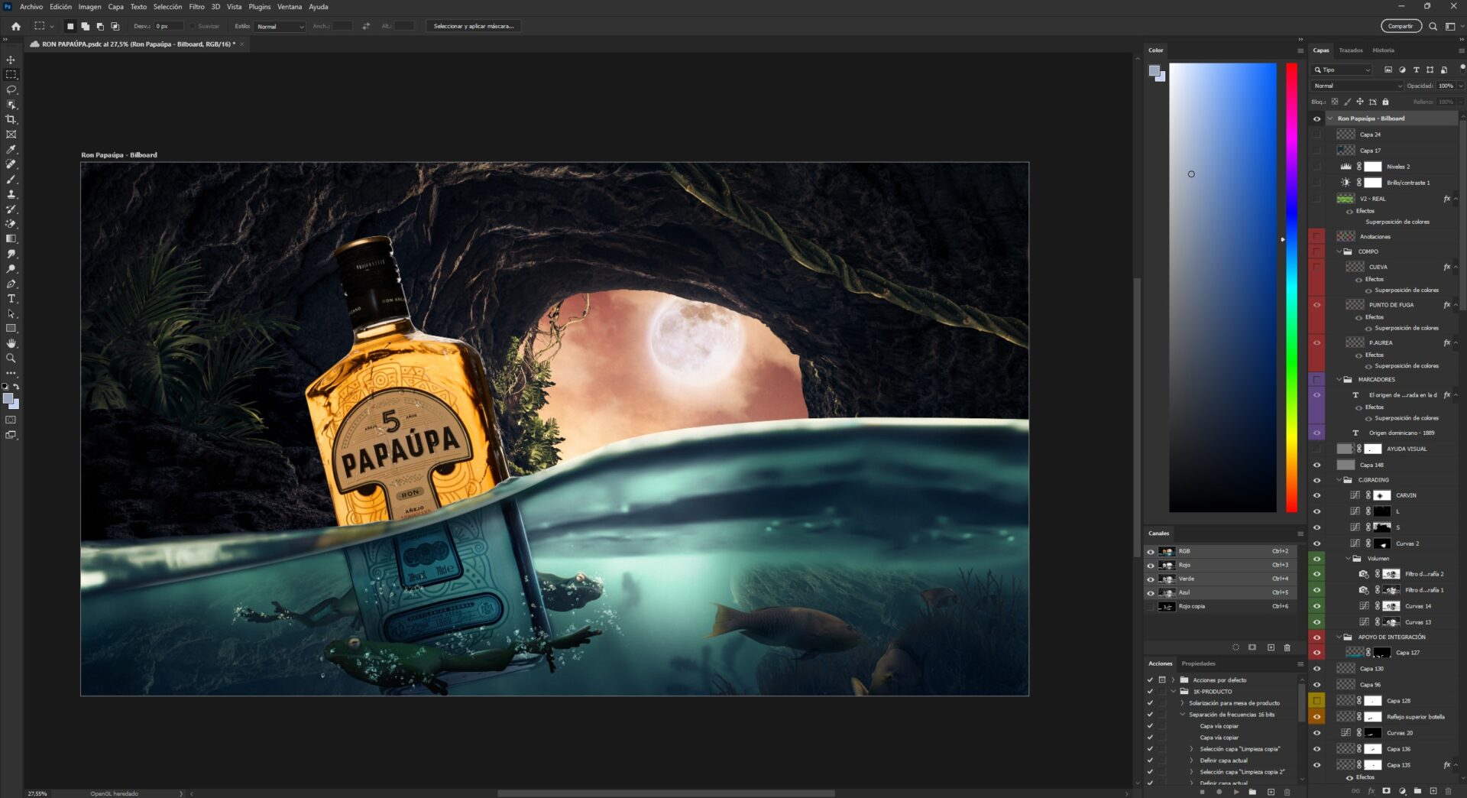Screen dimensions: 1467x798
Task: Hide the Rojo channel
Action: [1150, 566]
